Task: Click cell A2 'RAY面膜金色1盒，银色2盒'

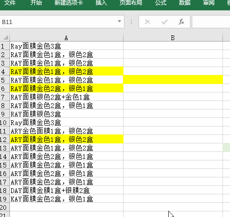Action: (66, 55)
